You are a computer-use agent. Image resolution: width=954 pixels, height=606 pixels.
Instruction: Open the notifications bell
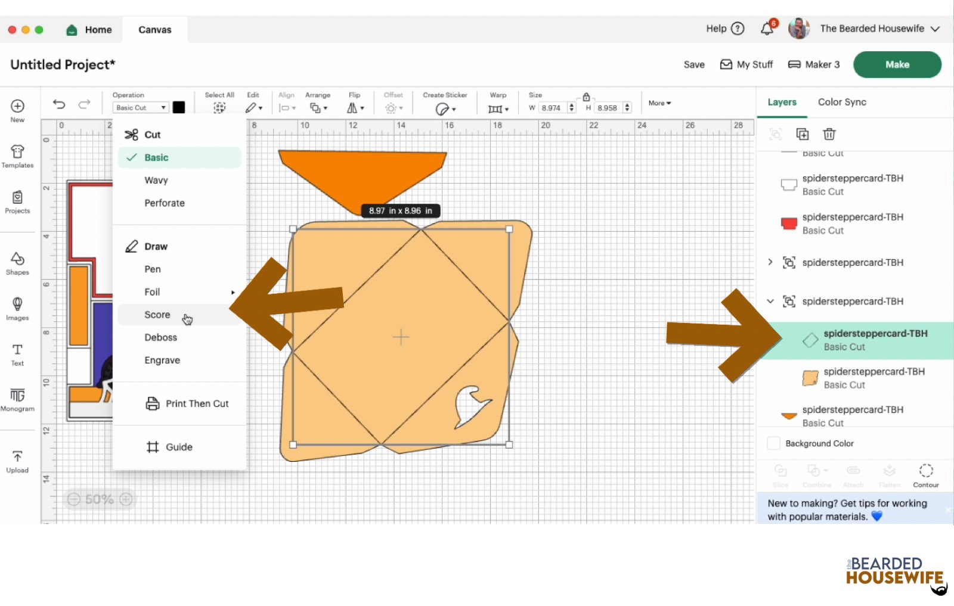[x=767, y=29]
